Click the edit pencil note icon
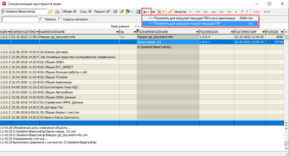The height and width of the screenshot is (156, 289). (121, 12)
